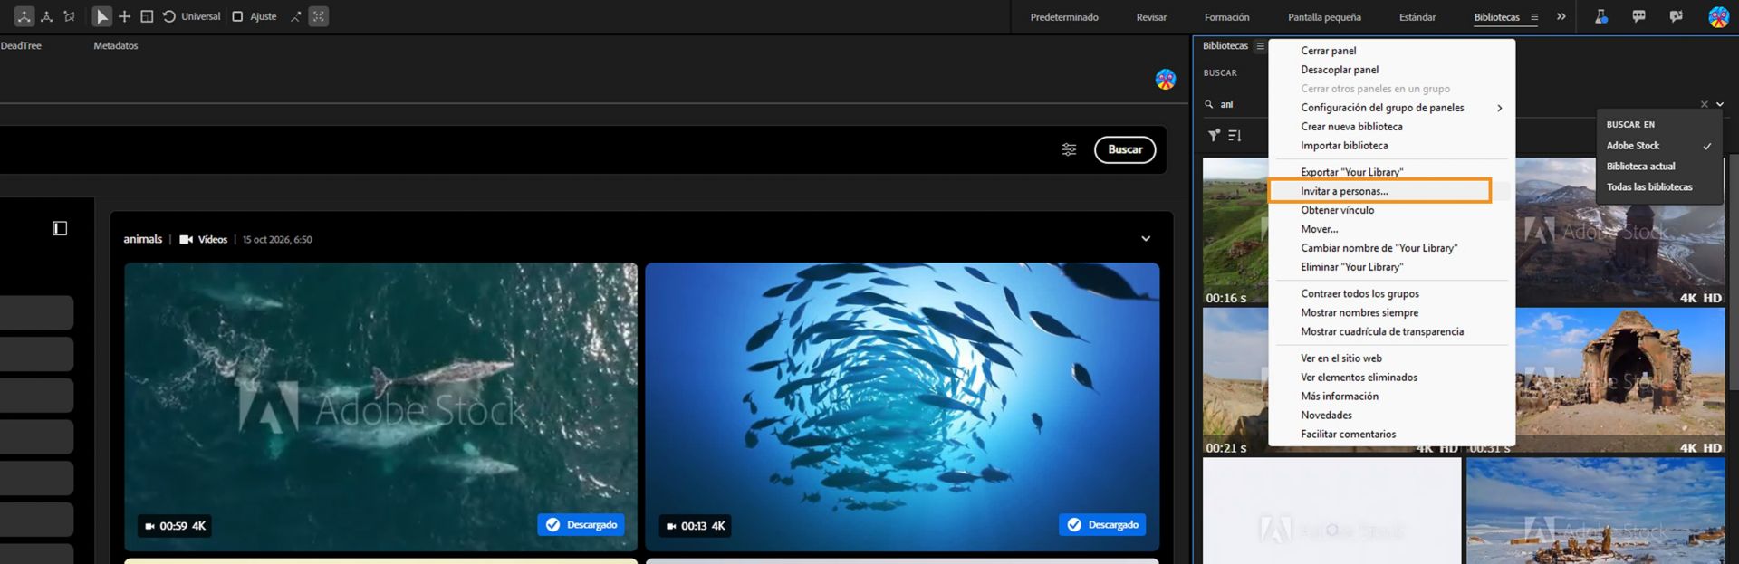Click the avatar above the Buscar button
Viewport: 1739px width, 564px height.
click(x=1166, y=80)
